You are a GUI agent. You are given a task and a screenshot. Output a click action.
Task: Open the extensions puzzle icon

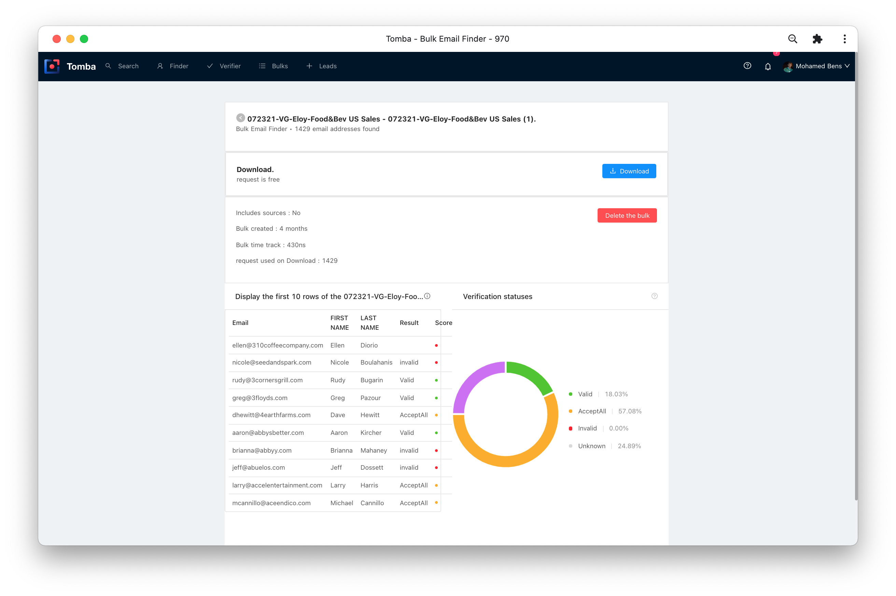click(x=817, y=39)
